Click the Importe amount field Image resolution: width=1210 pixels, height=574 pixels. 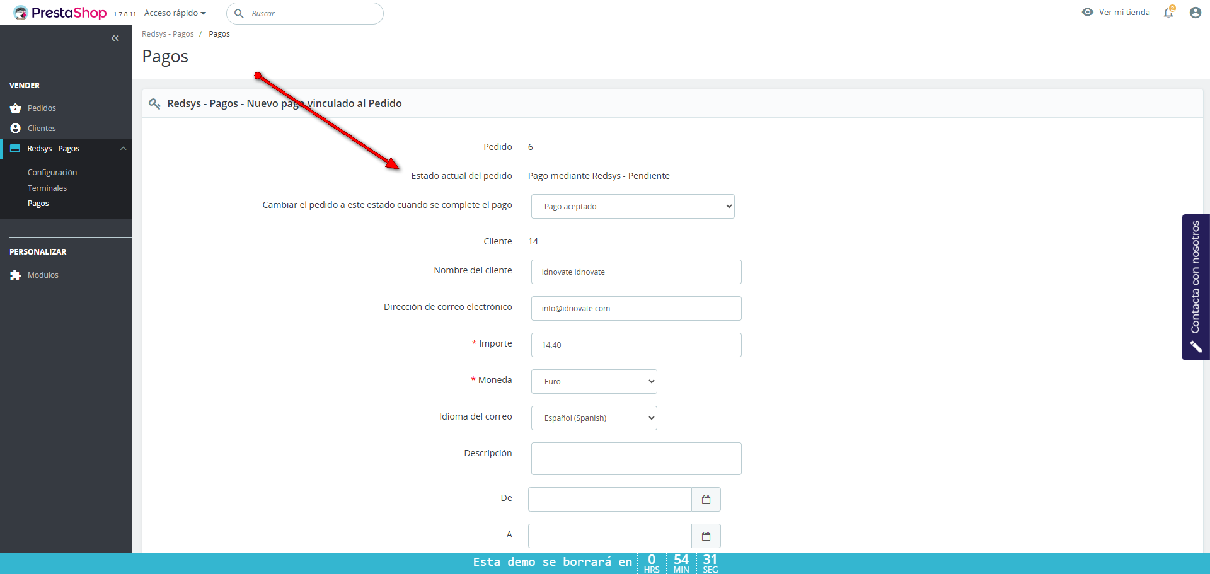click(x=637, y=345)
